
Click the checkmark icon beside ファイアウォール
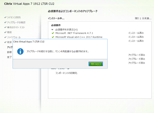(5, 37)
